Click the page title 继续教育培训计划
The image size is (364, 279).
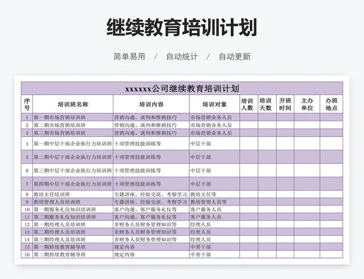pyautogui.click(x=182, y=27)
